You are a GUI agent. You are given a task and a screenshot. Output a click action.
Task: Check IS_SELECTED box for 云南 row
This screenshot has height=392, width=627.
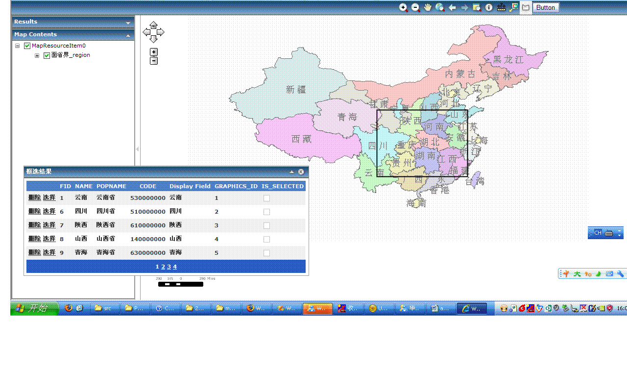coord(266,198)
